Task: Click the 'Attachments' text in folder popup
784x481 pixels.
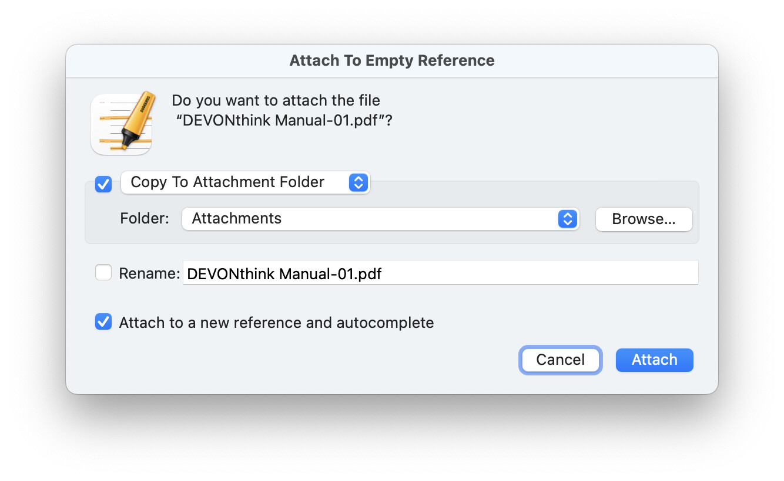Action: tap(237, 219)
